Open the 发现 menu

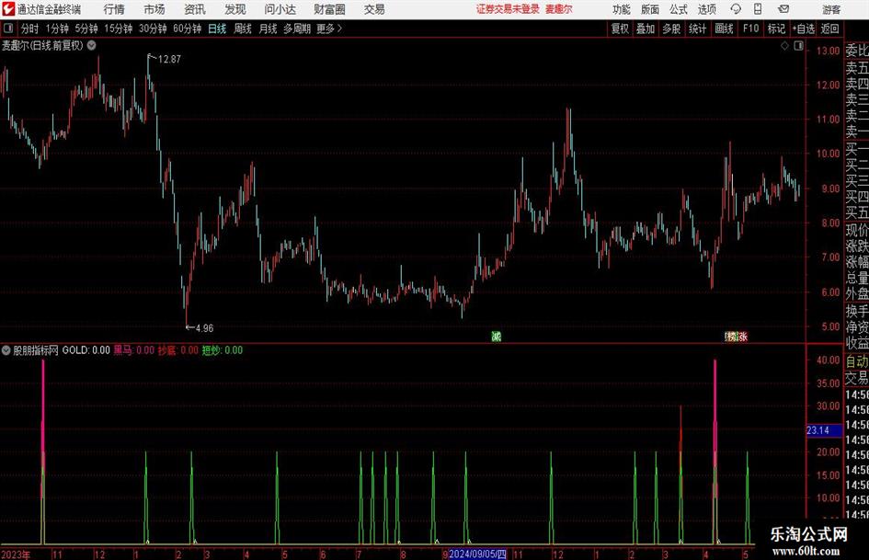[x=235, y=9]
